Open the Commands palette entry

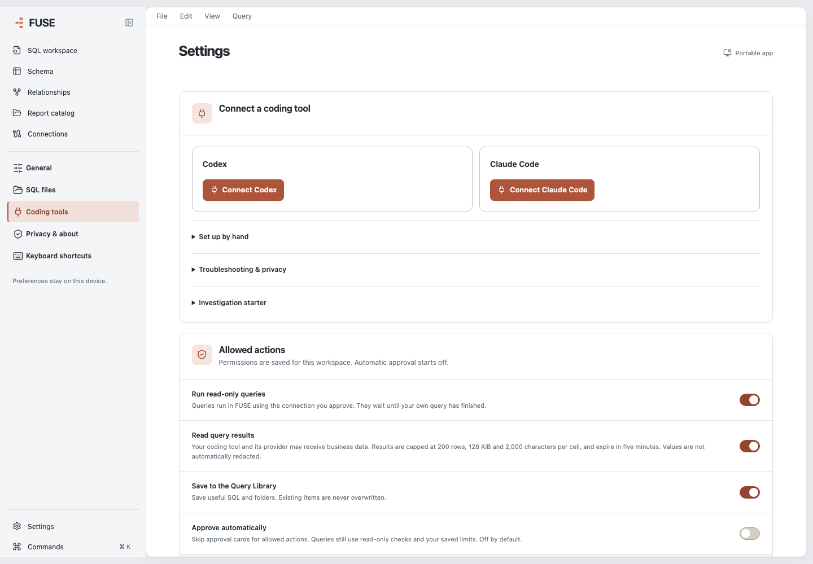(x=73, y=547)
